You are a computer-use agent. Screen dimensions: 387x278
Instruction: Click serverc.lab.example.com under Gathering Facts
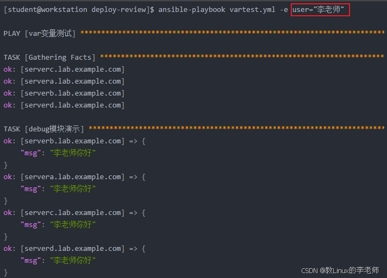pos(73,69)
